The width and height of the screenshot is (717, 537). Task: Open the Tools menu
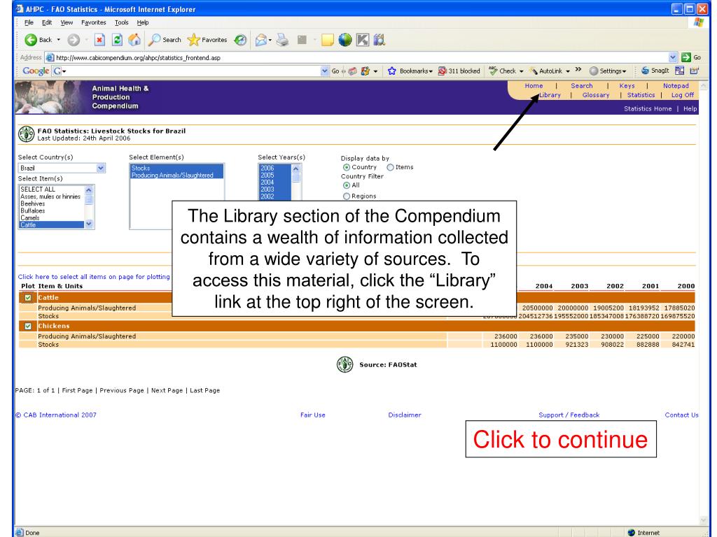click(121, 22)
